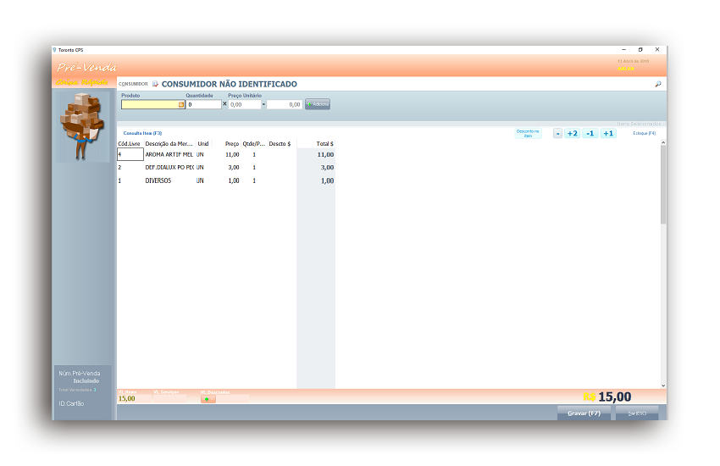The image size is (720, 466).
Task: Open Consulta Item (F3) link
Action: click(x=142, y=133)
